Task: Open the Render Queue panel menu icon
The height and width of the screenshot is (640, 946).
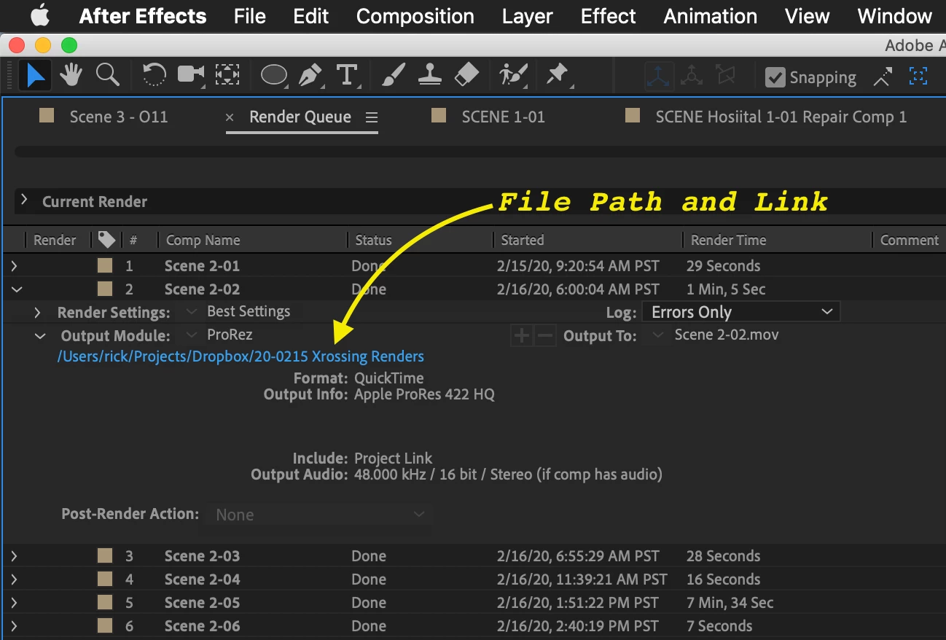Action: [x=372, y=117]
